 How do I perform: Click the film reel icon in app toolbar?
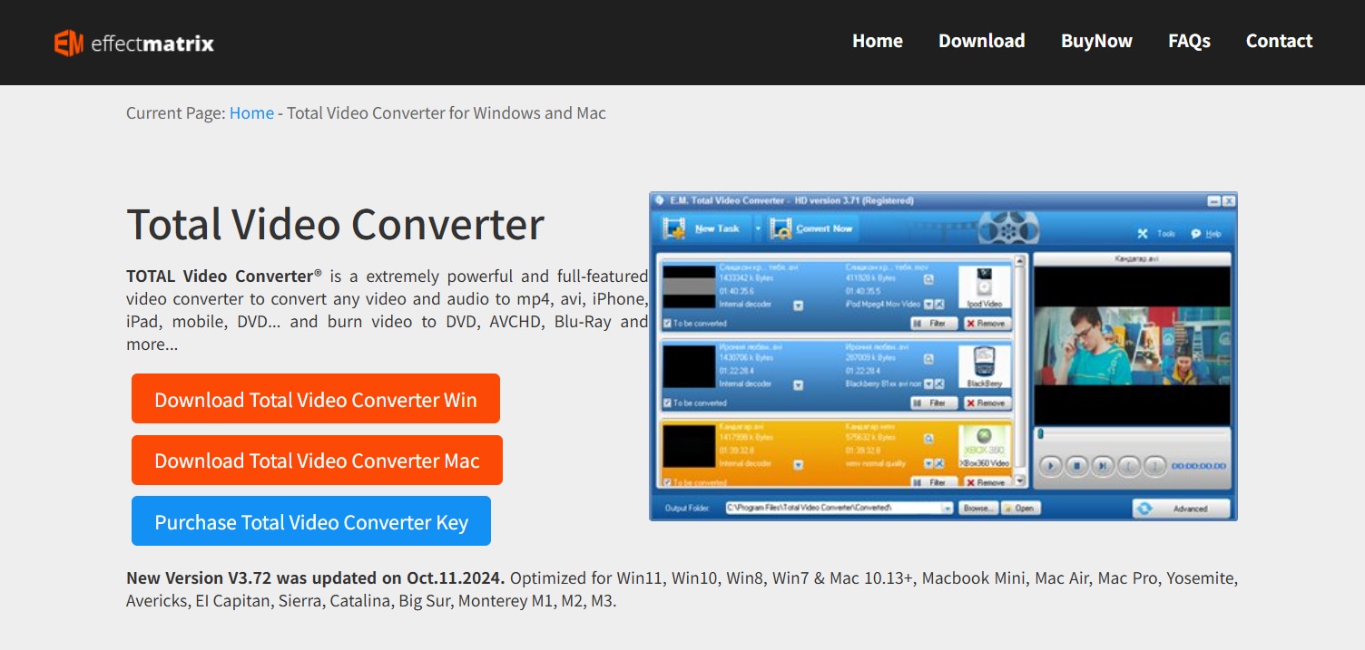pos(1008,228)
